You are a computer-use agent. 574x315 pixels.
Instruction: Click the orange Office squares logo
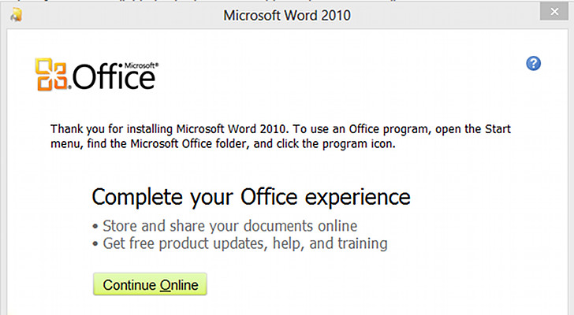51,74
